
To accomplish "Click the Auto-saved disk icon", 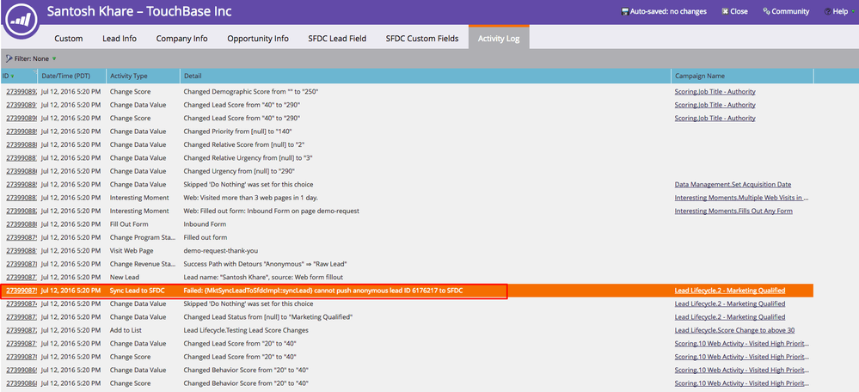I will tap(624, 12).
